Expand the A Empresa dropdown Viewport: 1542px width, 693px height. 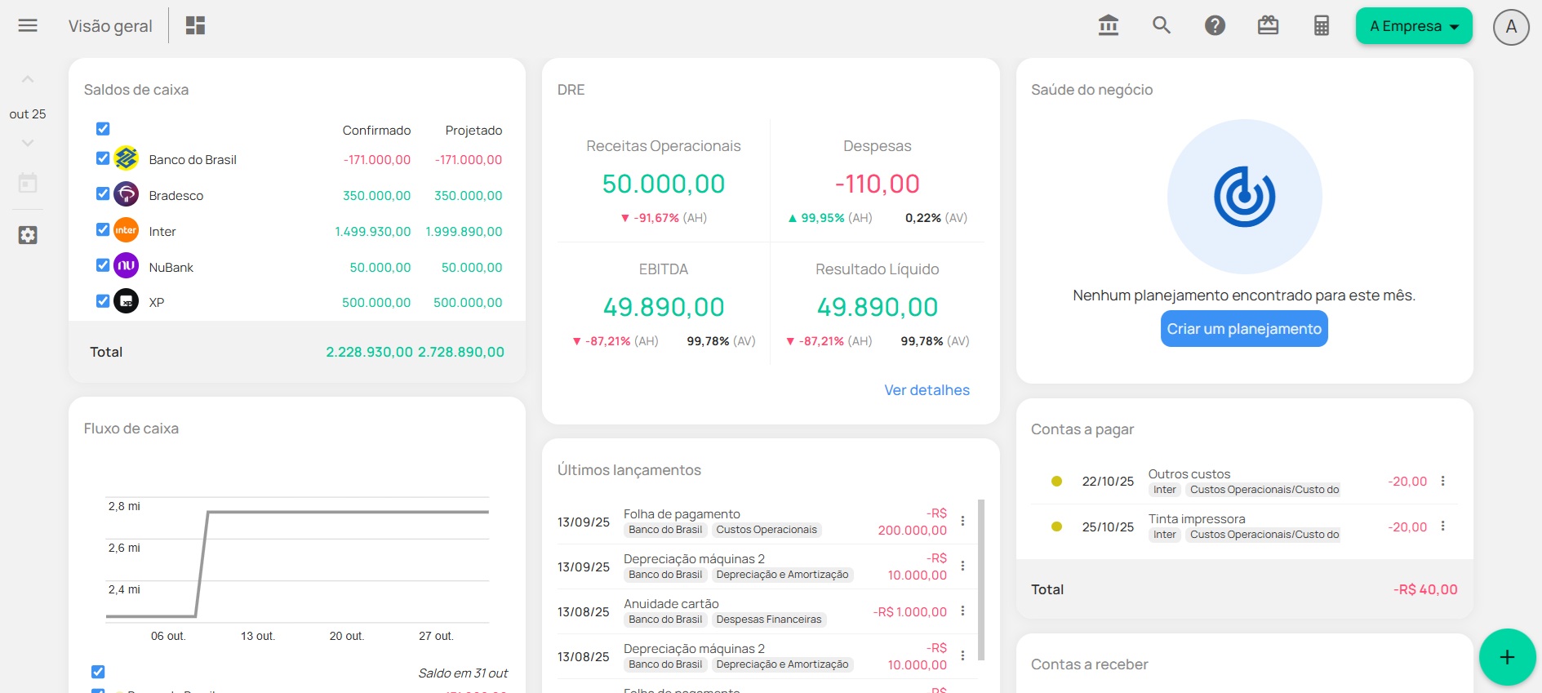[x=1414, y=26]
